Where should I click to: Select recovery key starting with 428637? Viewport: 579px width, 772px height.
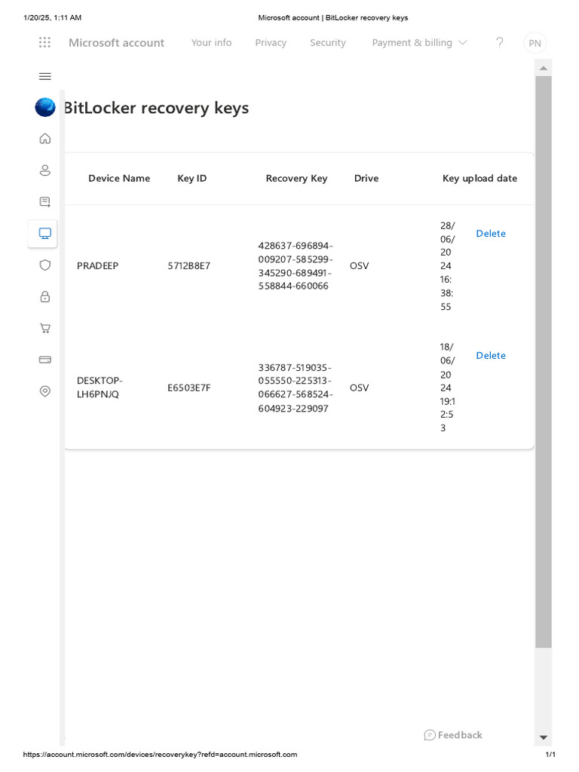pyautogui.click(x=296, y=266)
